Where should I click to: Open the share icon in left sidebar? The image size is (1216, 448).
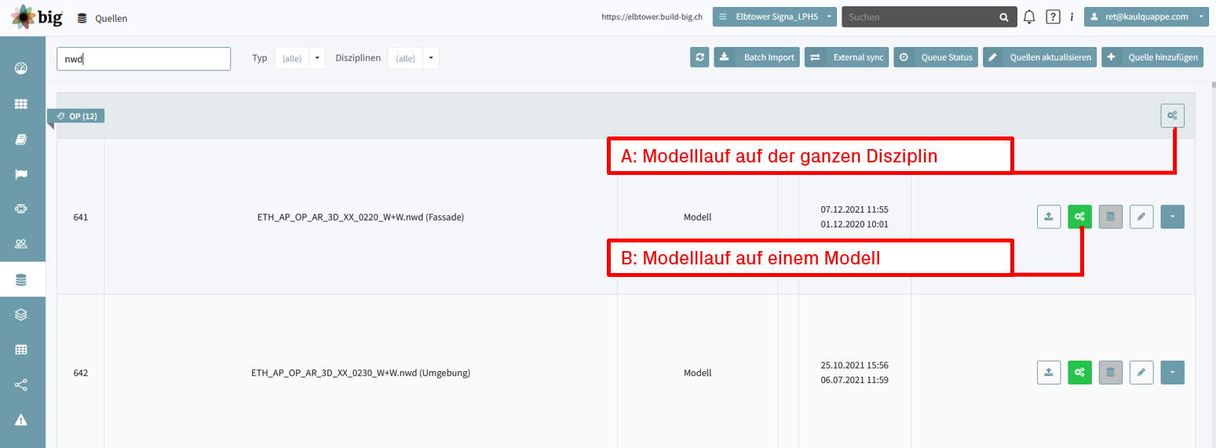coord(21,384)
